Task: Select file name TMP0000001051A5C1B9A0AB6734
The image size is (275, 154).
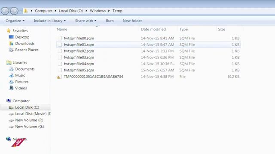Action: [94, 77]
